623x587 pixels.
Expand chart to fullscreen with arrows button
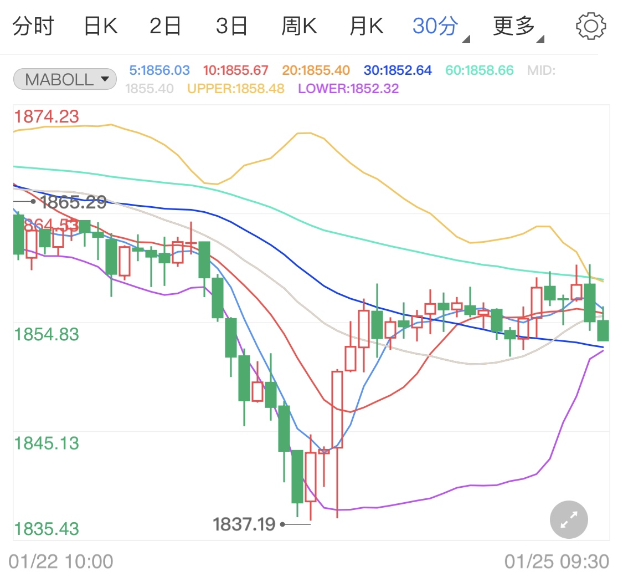(569, 519)
